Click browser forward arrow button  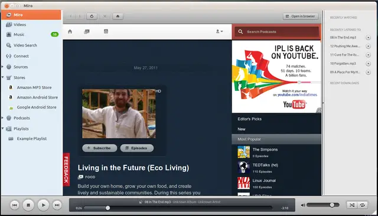pos(80,16)
